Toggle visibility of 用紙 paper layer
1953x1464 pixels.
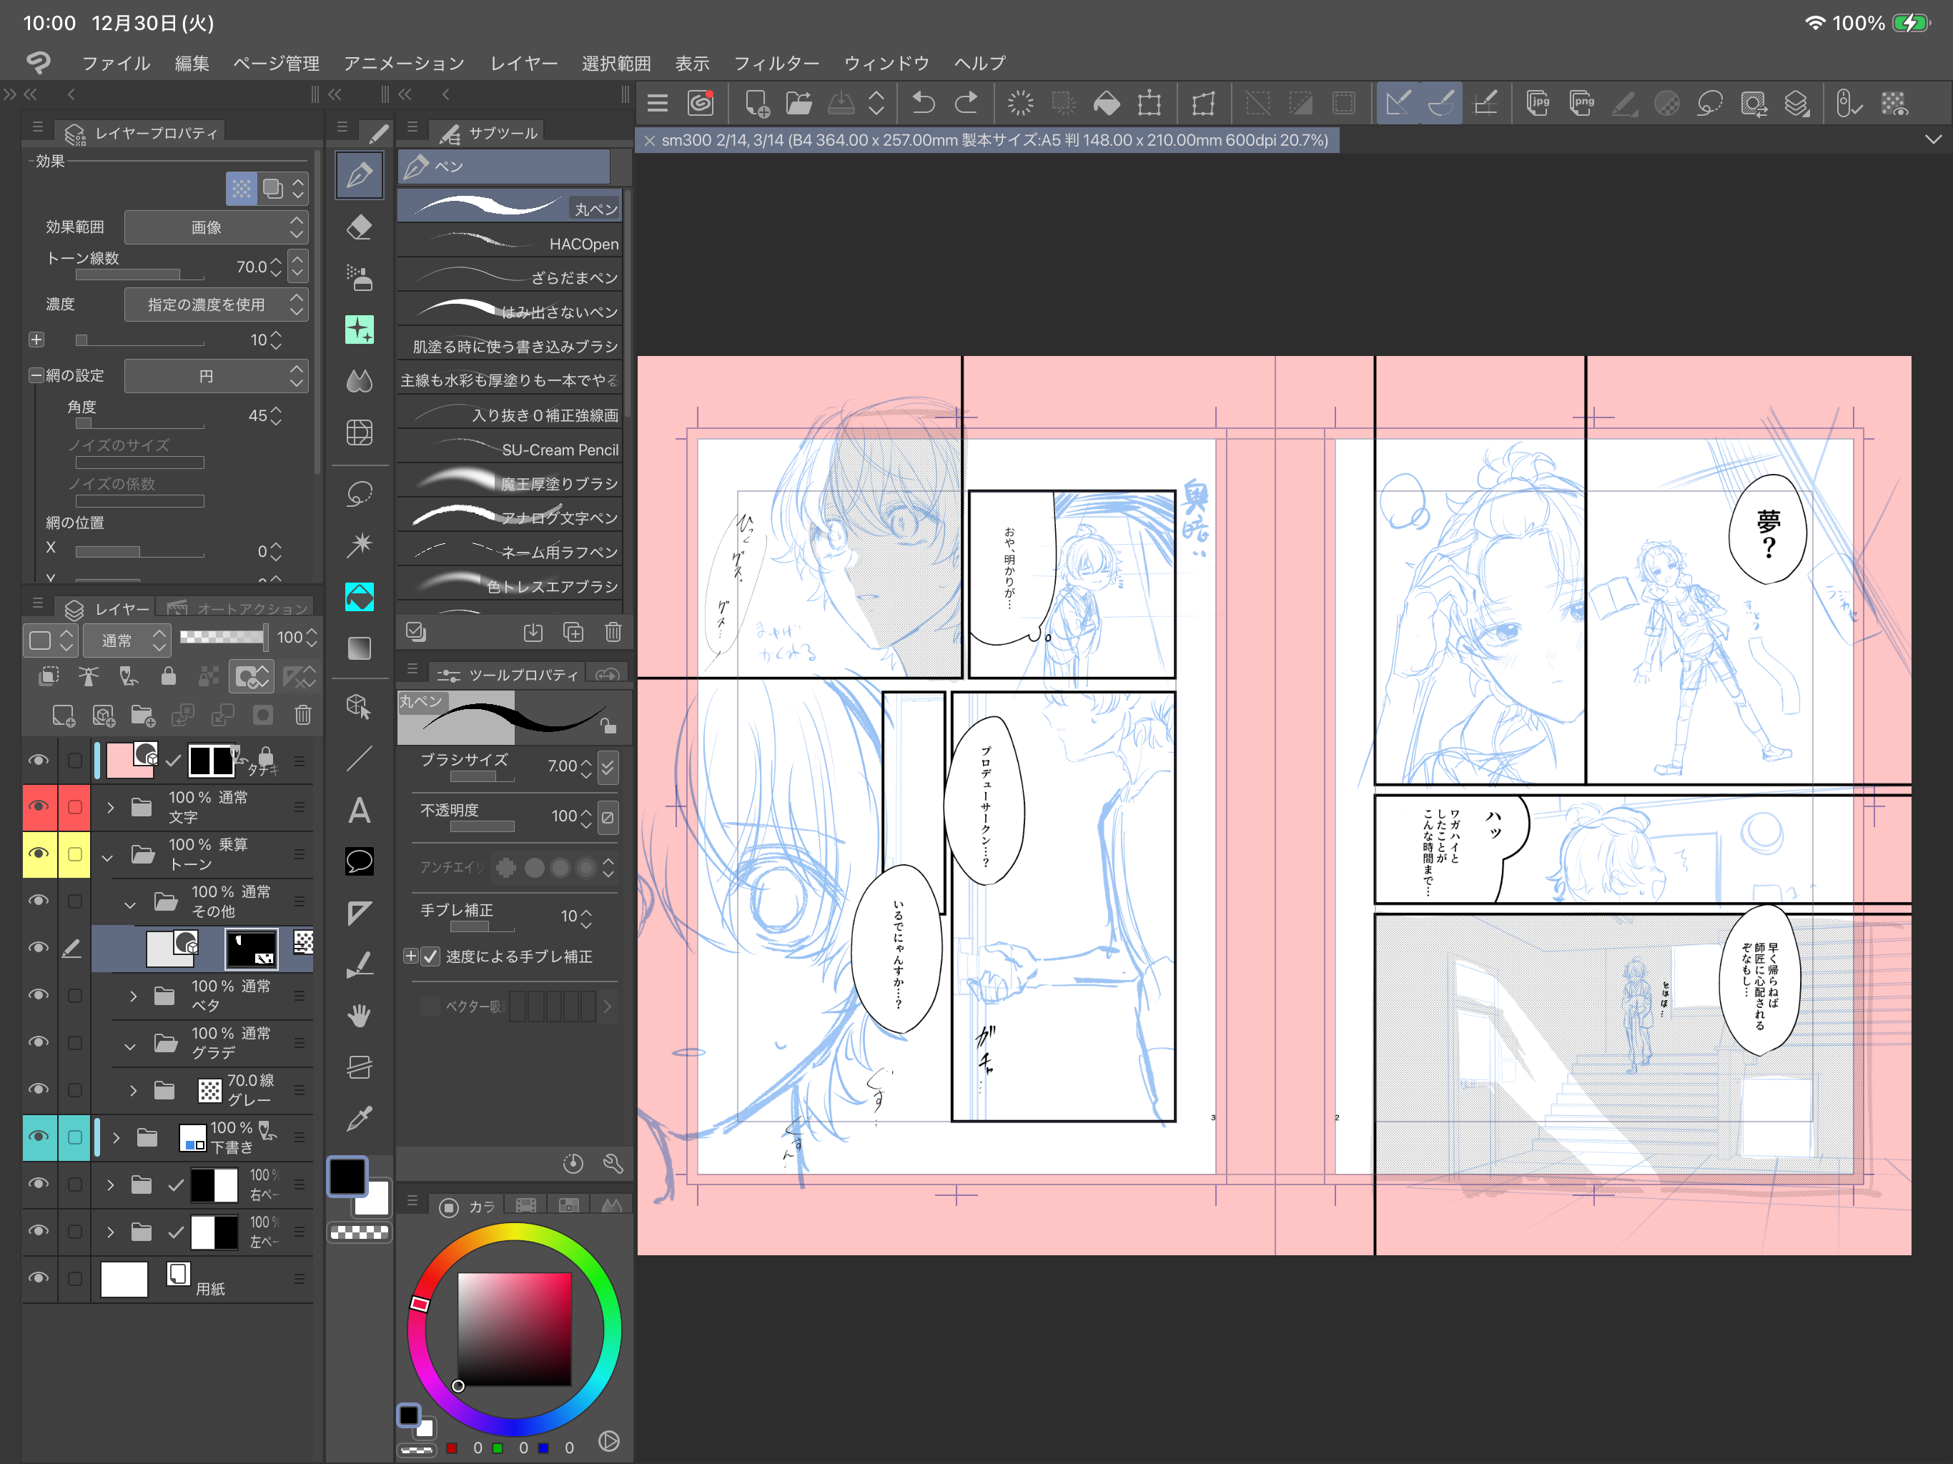click(x=39, y=1279)
